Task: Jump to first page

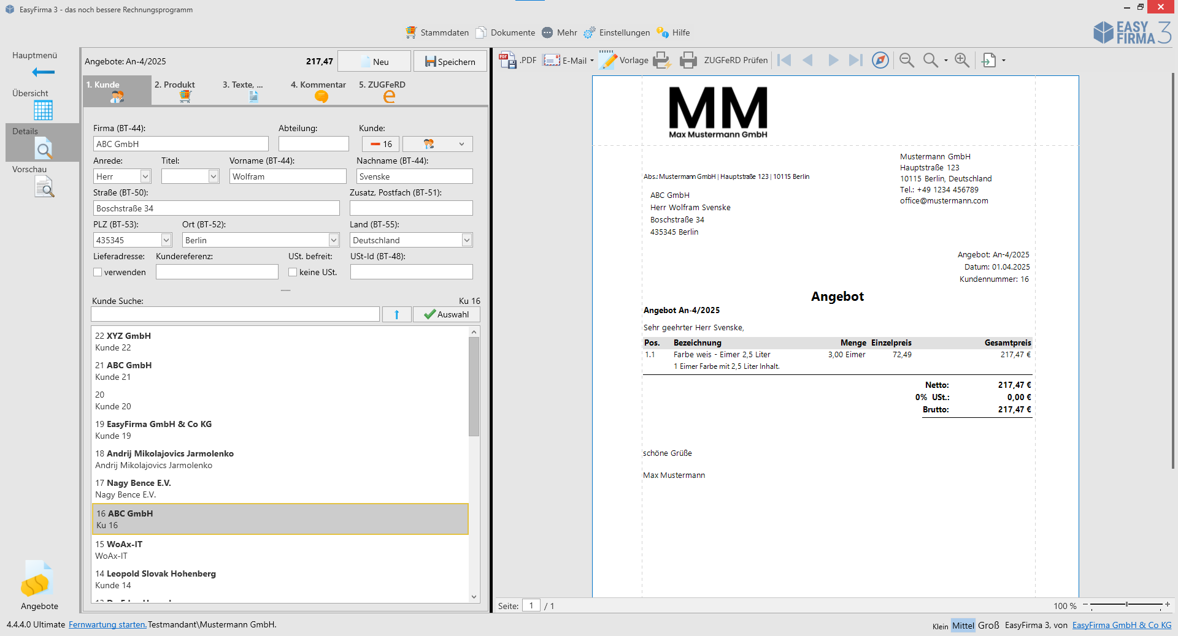Action: pyautogui.click(x=784, y=60)
